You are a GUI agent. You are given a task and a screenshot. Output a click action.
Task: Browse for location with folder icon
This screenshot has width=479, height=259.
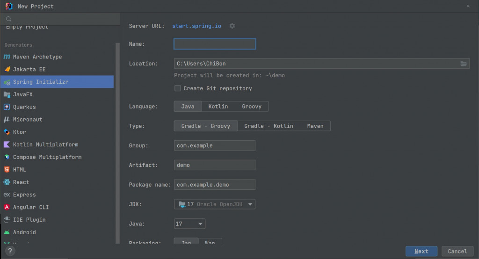[x=464, y=64]
